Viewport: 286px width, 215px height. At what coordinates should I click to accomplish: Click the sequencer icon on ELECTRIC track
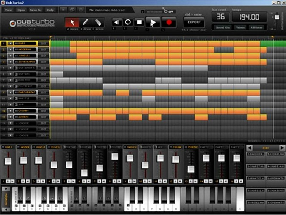pyautogui.click(x=16, y=80)
